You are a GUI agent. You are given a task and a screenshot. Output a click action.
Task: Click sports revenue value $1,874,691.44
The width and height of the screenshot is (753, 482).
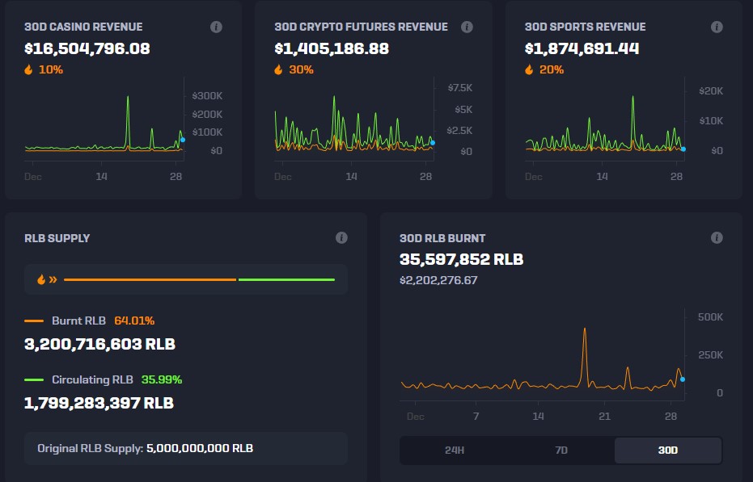click(x=582, y=48)
